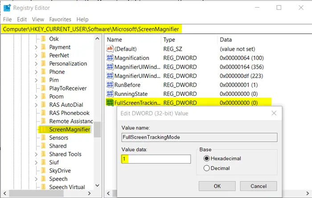Click tree pane scroll down arrow
The width and height of the screenshot is (312, 198).
tap(97, 186)
